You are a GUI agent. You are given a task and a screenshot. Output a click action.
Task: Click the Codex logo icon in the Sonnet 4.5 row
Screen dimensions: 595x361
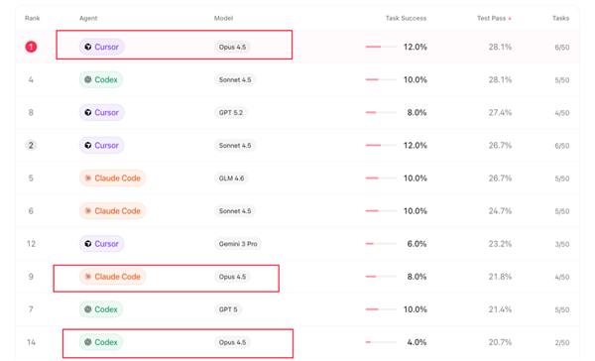coord(88,79)
